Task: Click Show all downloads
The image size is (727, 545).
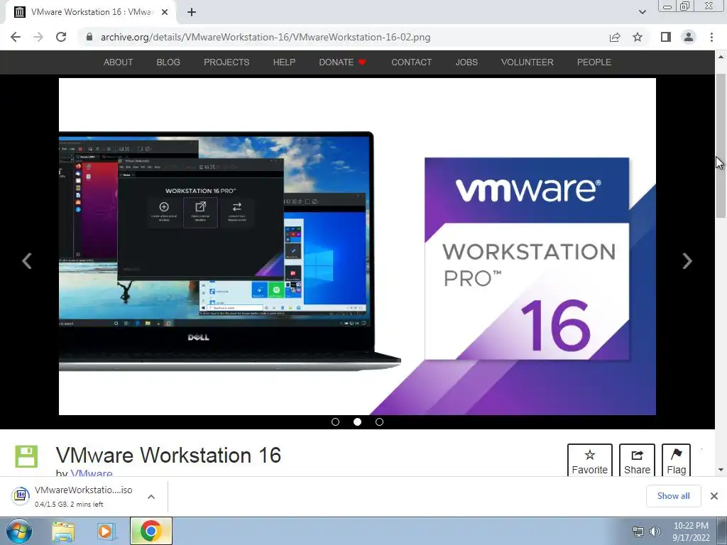Action: click(x=673, y=496)
